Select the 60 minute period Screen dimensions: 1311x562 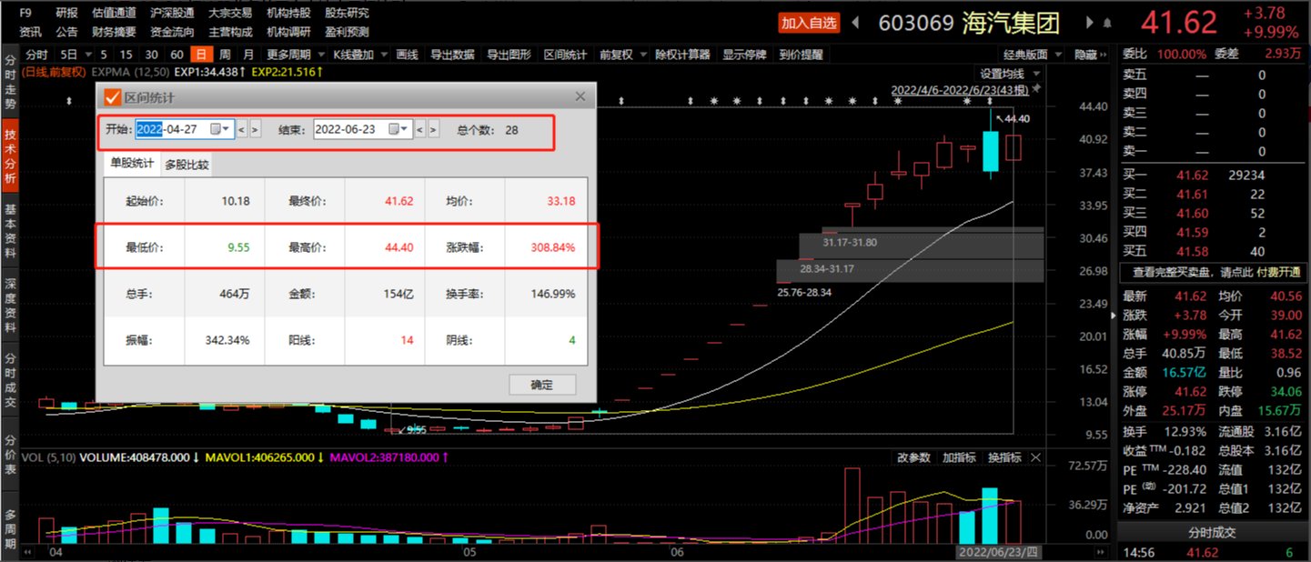(177, 55)
